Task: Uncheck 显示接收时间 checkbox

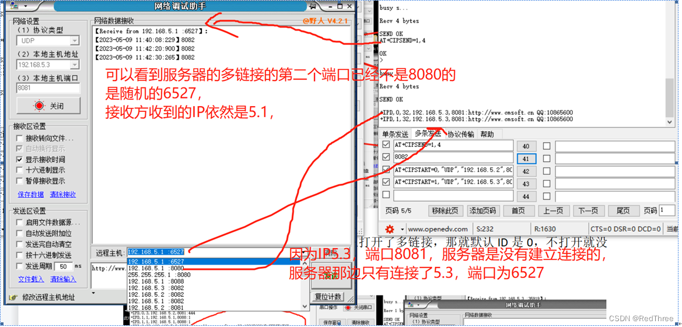Action: (20, 160)
